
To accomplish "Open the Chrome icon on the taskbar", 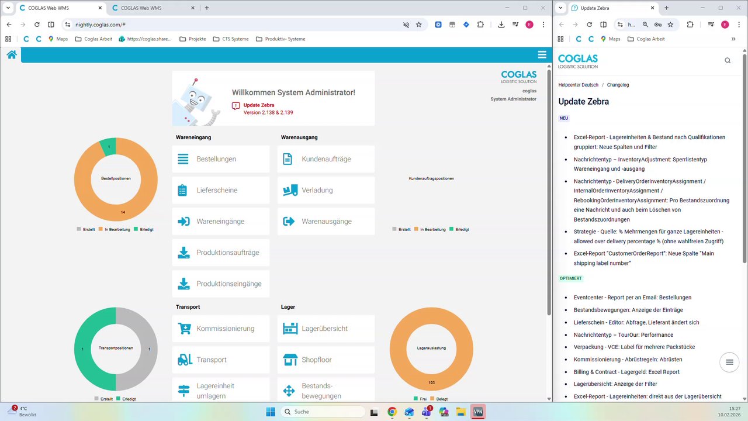I will pyautogui.click(x=392, y=412).
